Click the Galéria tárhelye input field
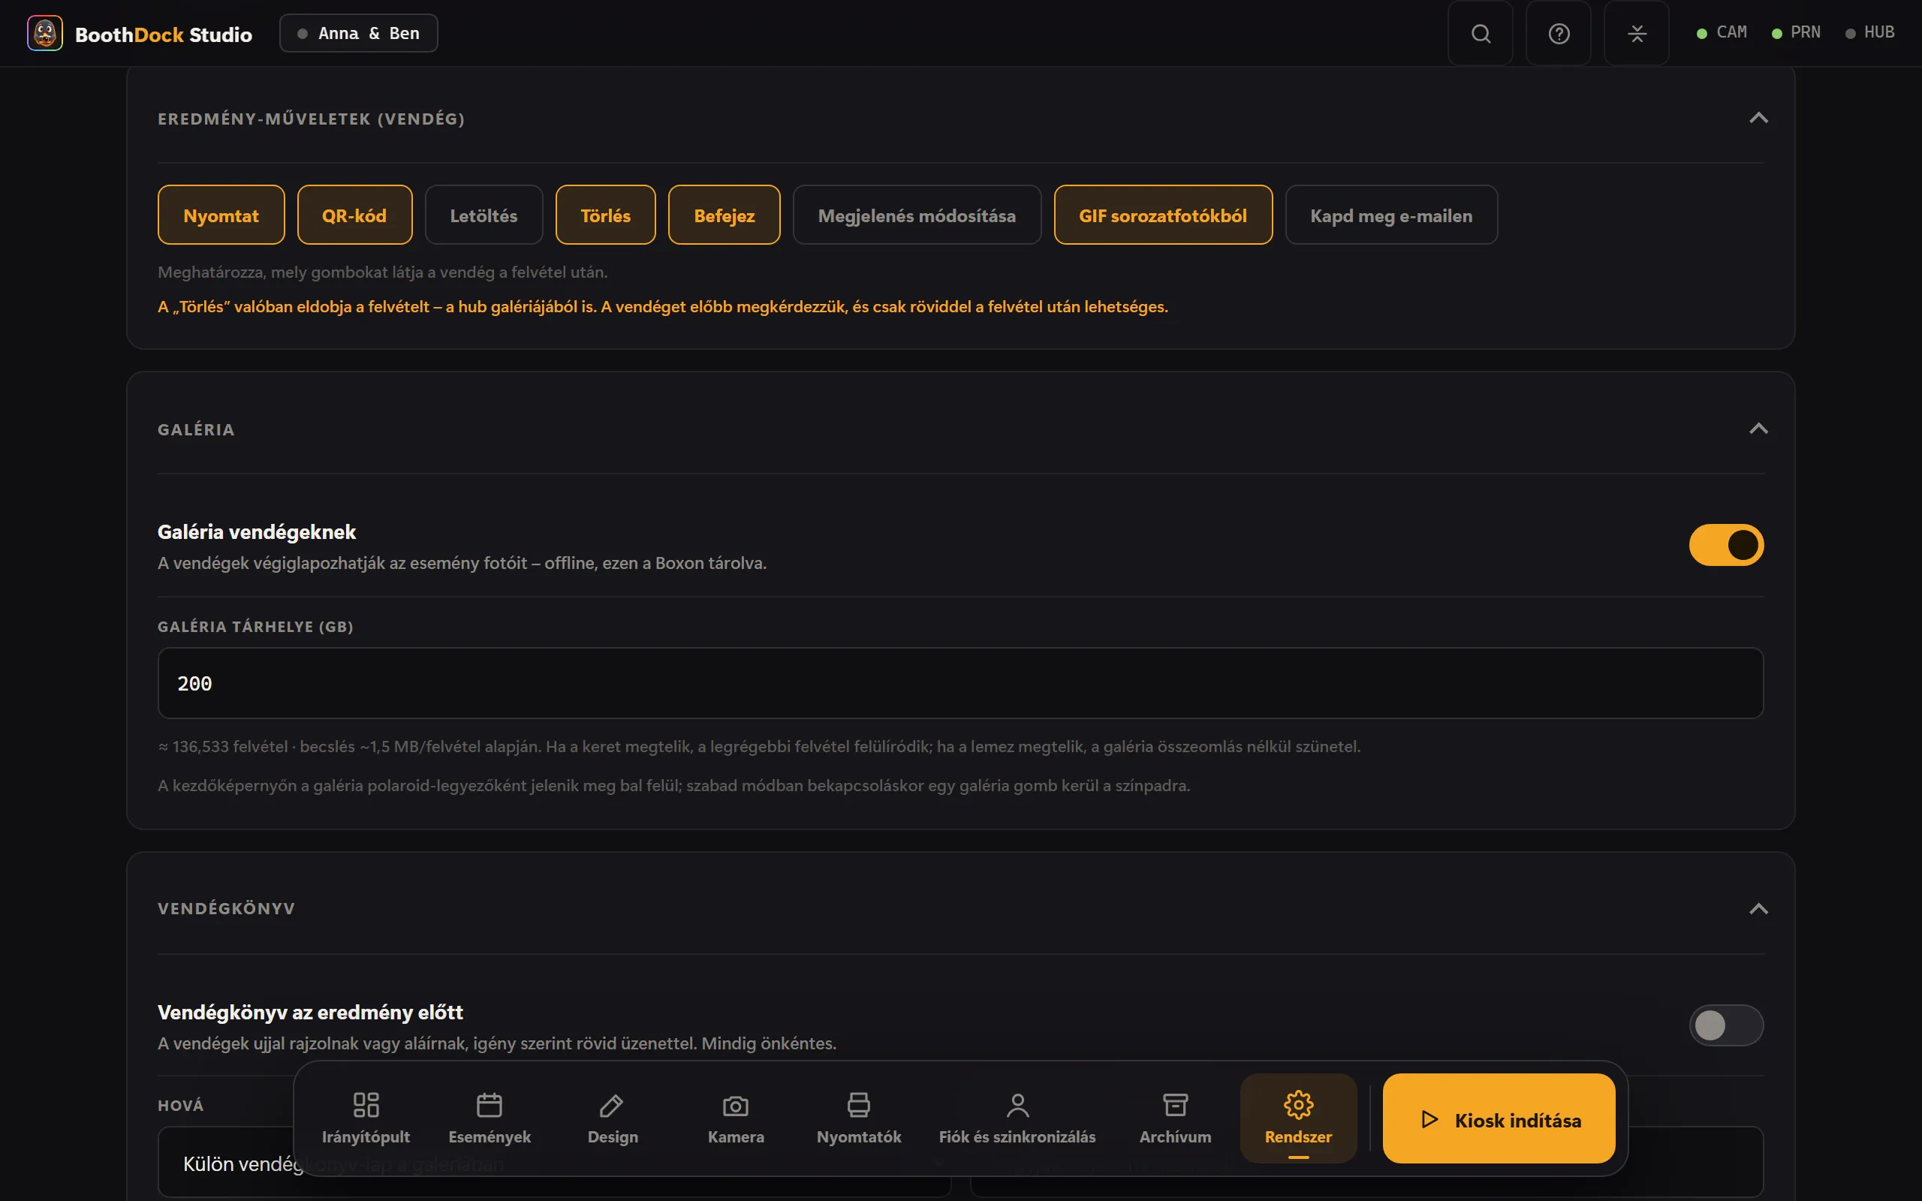 pos(960,683)
